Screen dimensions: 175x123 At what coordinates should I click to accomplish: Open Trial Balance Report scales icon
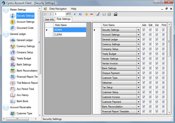pyautogui.click(x=13, y=83)
